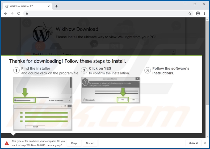The image size is (210, 149).
Task: Click Show all downloads button
Action: [194, 143]
